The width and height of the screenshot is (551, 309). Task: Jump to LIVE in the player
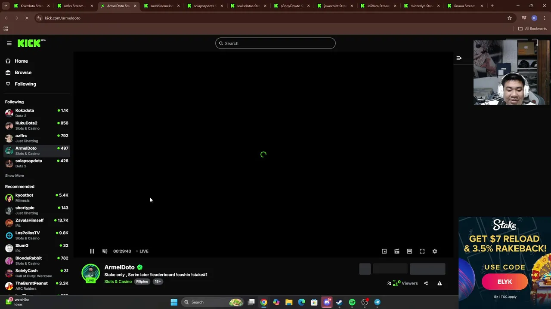(142, 251)
